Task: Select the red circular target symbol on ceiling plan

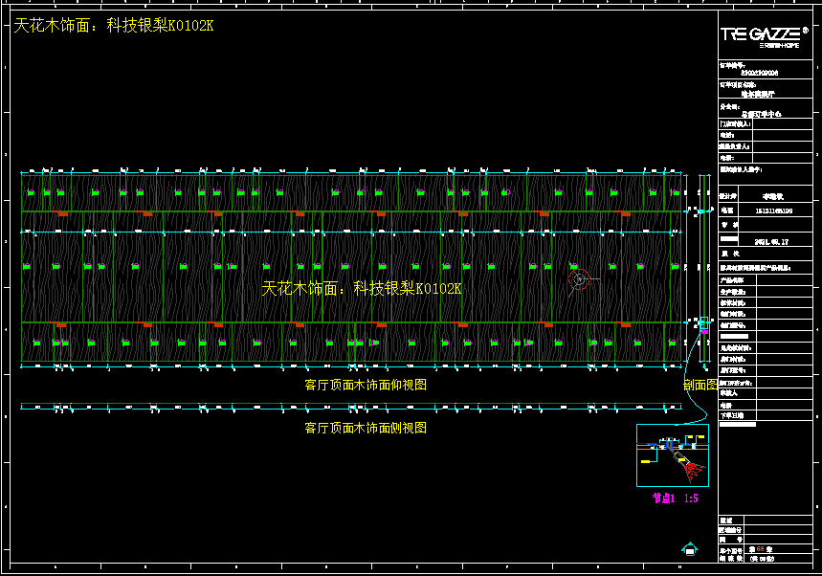Action: [x=578, y=279]
